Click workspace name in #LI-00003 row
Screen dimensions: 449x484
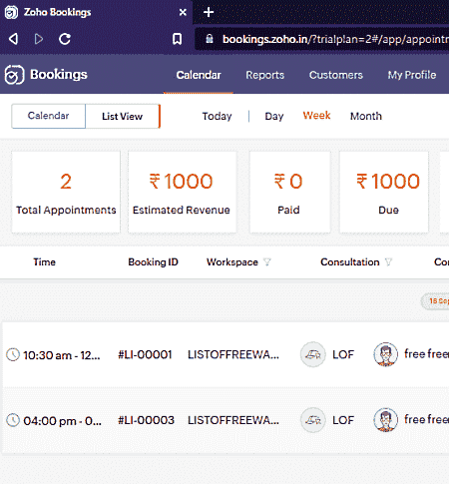tap(233, 420)
